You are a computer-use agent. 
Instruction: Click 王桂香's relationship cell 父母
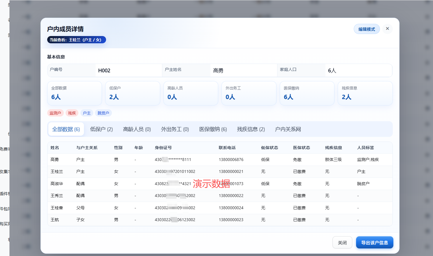point(80,208)
